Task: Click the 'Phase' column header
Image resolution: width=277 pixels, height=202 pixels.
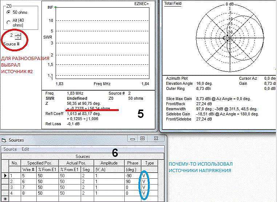Action: pos(133,163)
